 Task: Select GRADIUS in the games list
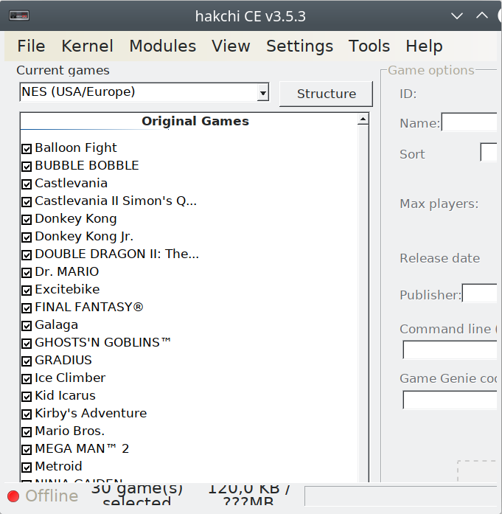[63, 360]
